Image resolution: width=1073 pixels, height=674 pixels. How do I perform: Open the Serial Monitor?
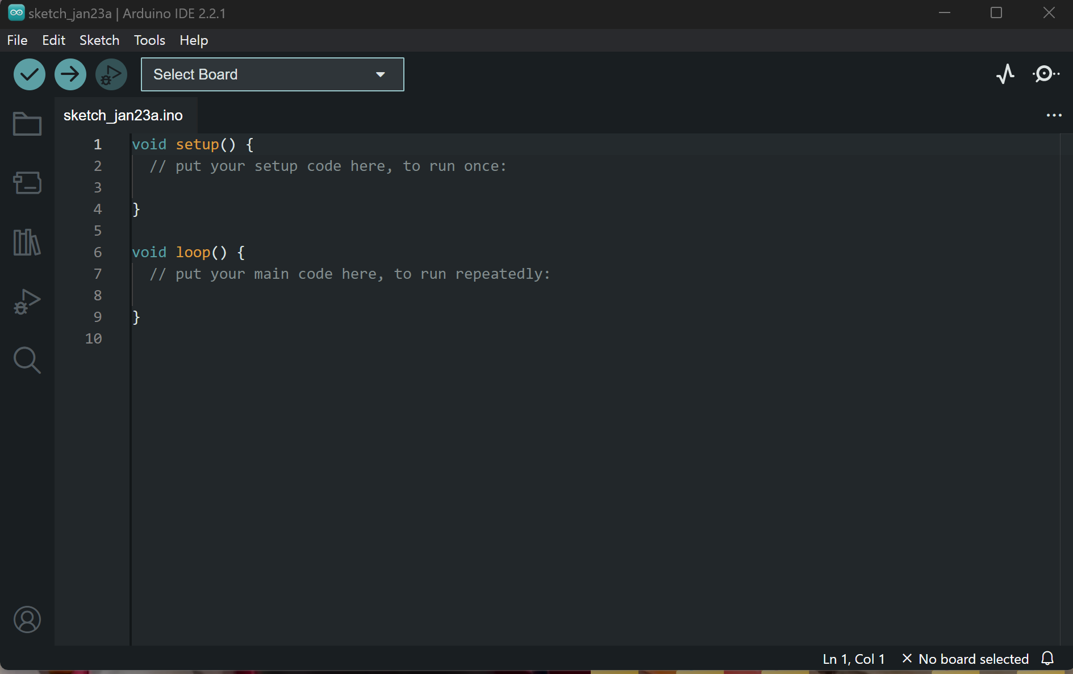[1046, 74]
